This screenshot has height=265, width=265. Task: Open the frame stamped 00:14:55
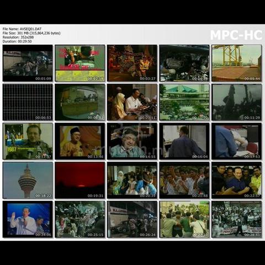click(132, 141)
